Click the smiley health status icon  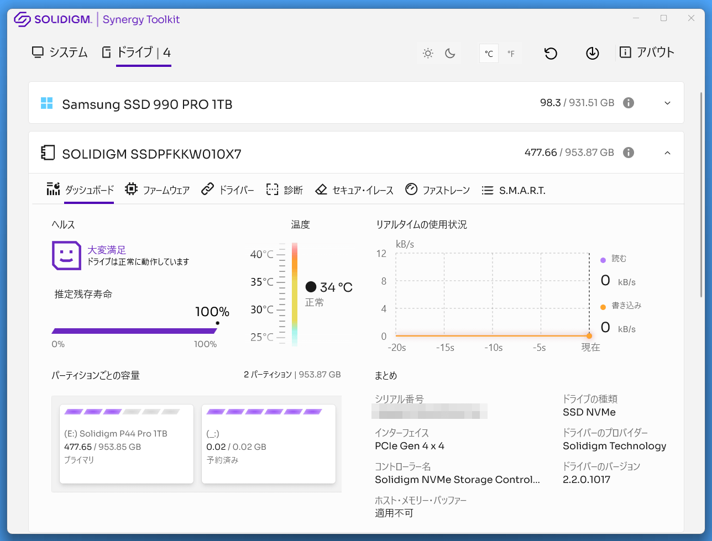click(66, 255)
